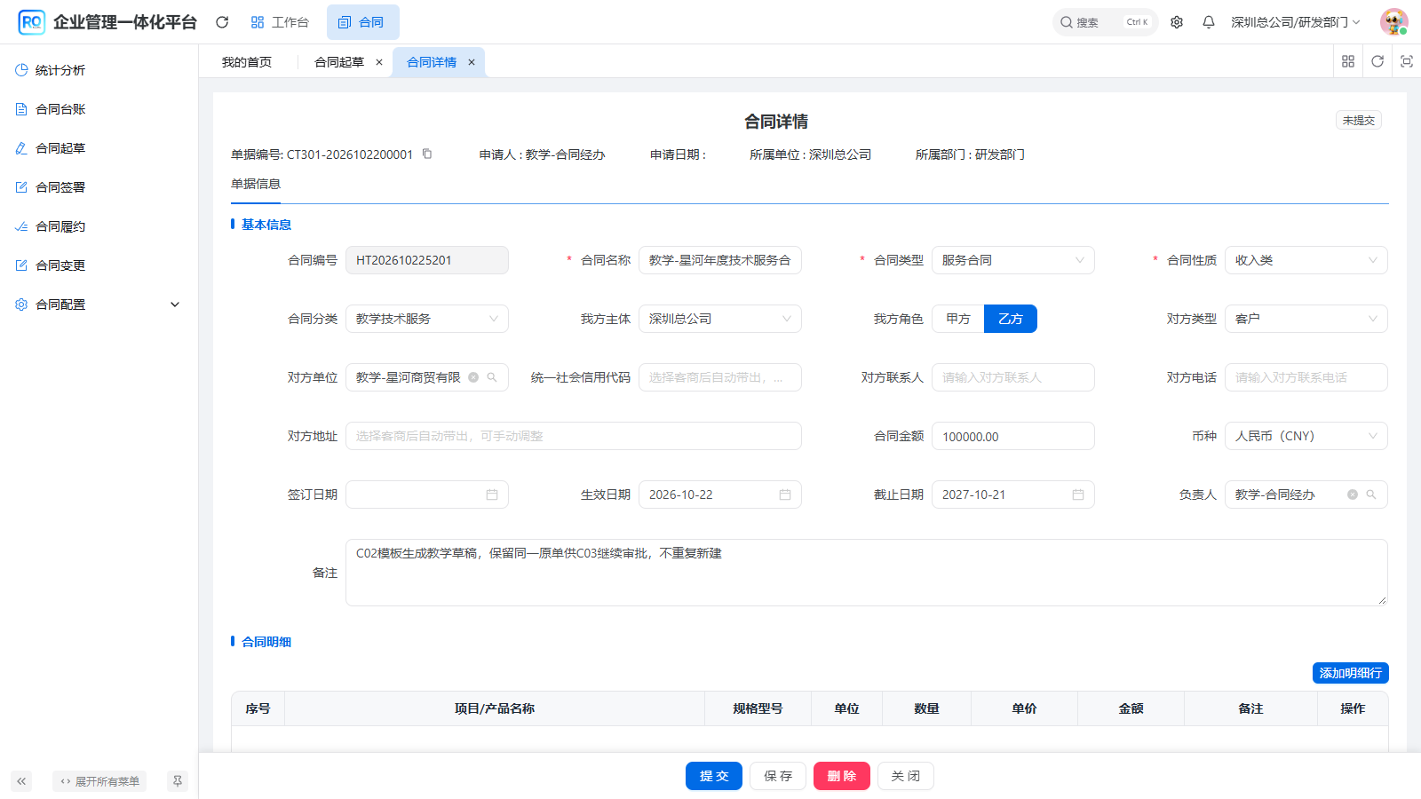This screenshot has height=799, width=1421.
Task: Go to the 我的首页 tab
Action: click(247, 62)
